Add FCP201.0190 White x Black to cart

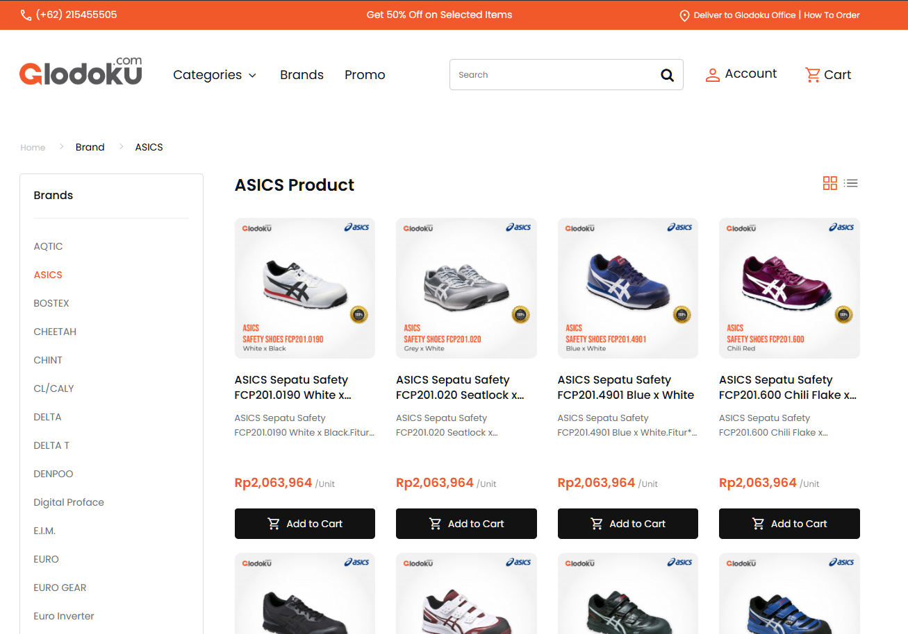coord(305,524)
